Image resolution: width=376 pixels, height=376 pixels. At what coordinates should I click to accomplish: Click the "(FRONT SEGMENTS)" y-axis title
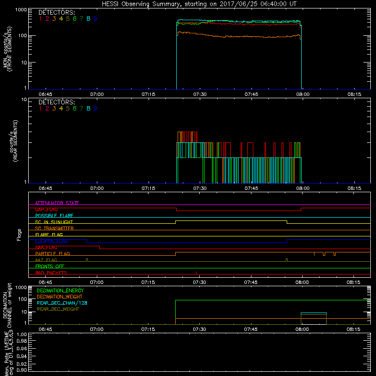click(9, 49)
